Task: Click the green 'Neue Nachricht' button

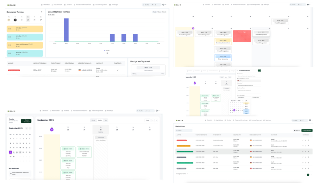Action: pyautogui.click(x=307, y=130)
